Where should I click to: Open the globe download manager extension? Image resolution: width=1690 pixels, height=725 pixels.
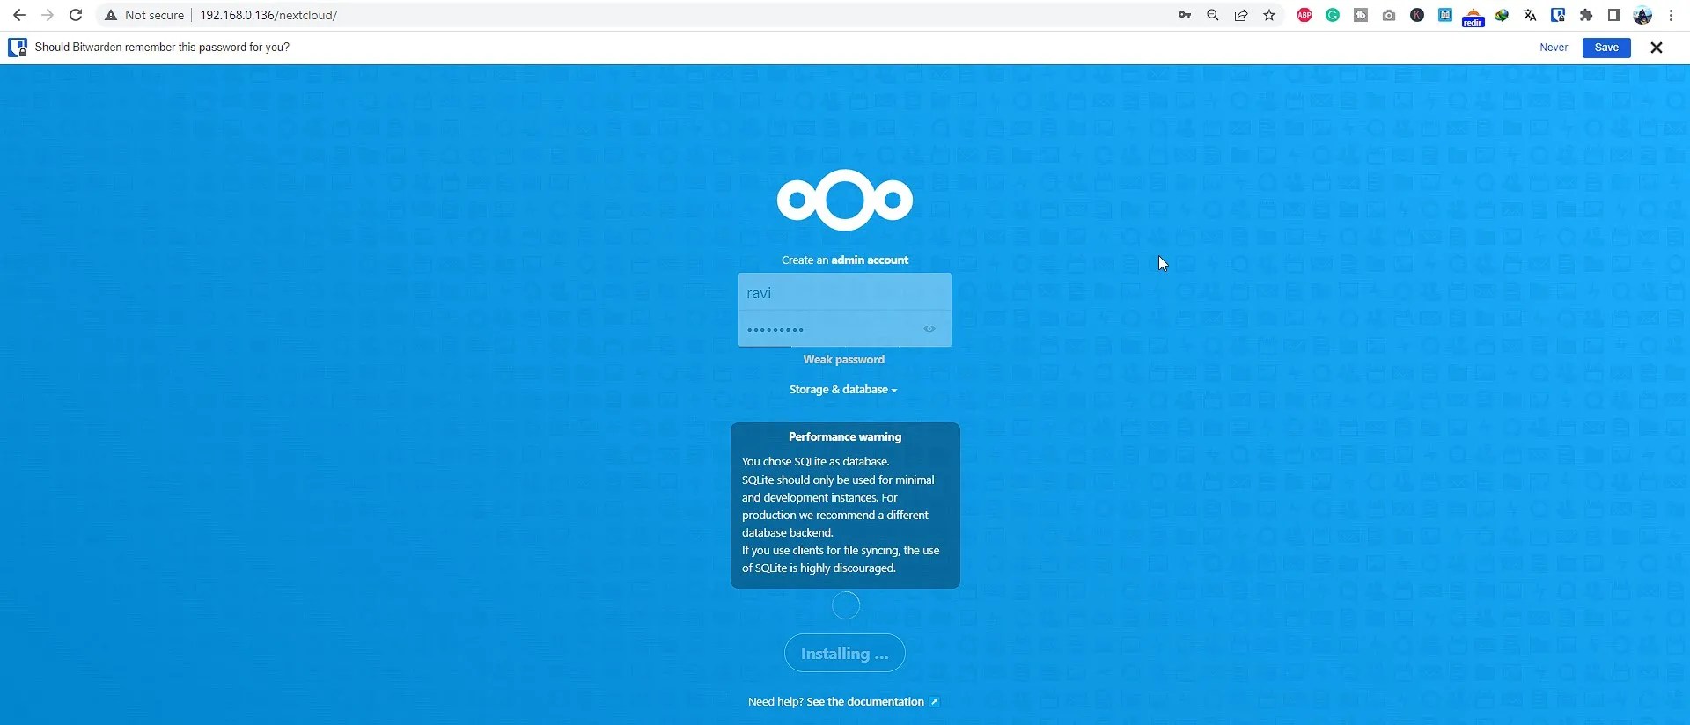(x=1502, y=15)
